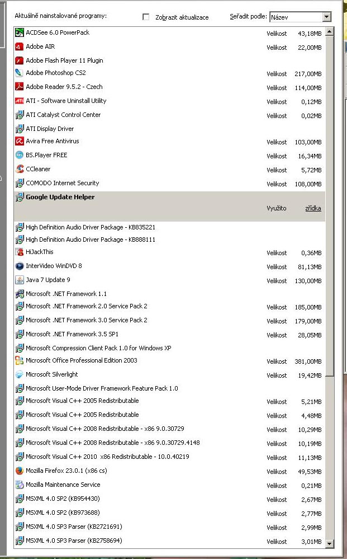The image size is (347, 559).
Task: Click the CCleaner icon
Action: pyautogui.click(x=19, y=169)
